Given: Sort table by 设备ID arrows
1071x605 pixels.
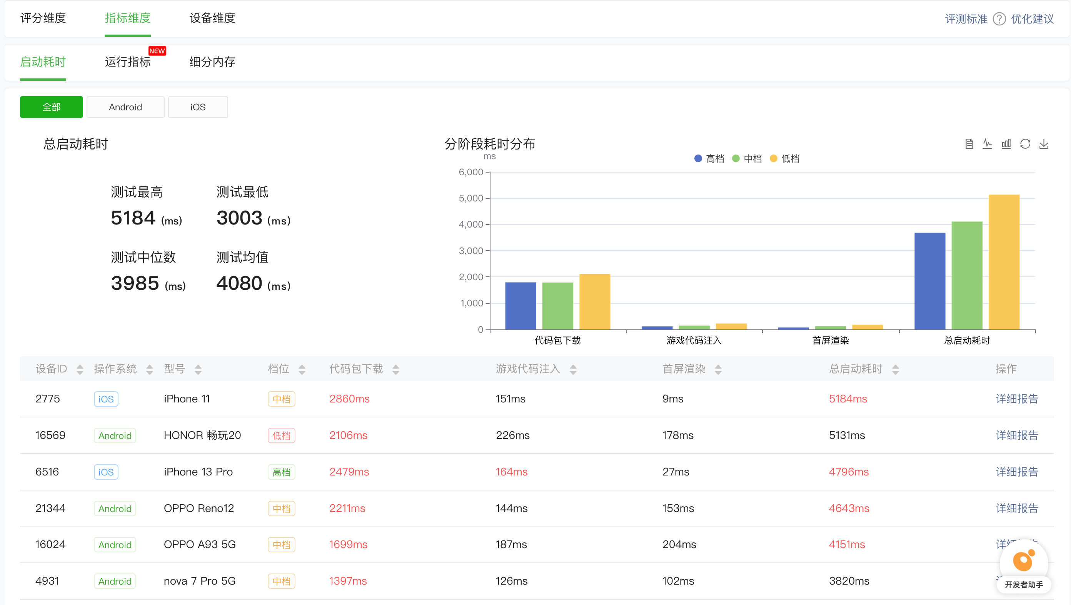Looking at the screenshot, I should [x=80, y=369].
